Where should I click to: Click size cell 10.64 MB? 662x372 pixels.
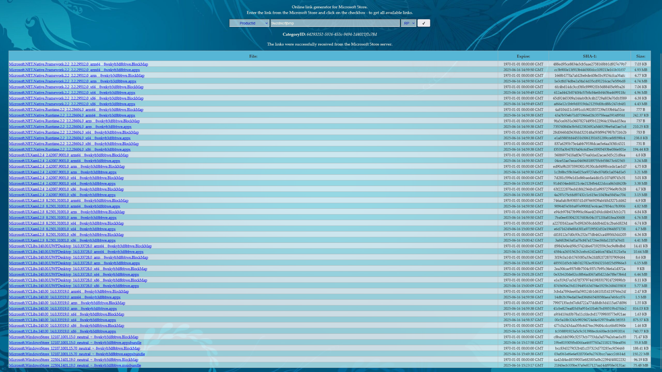(641, 252)
